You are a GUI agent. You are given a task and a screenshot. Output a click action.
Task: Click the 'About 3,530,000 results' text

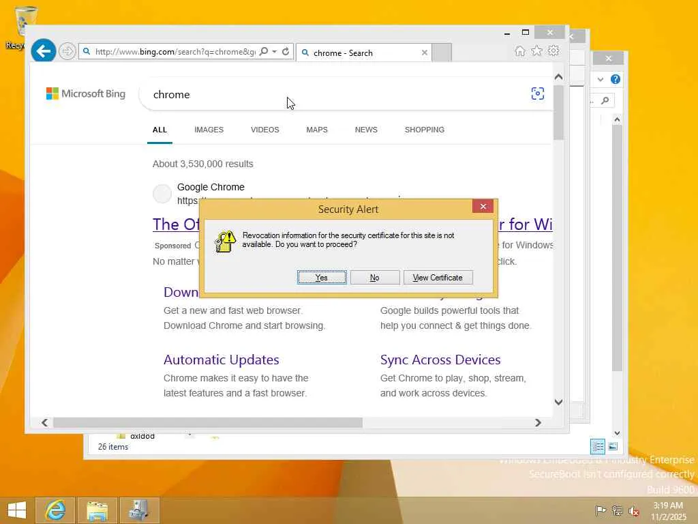[x=203, y=164]
